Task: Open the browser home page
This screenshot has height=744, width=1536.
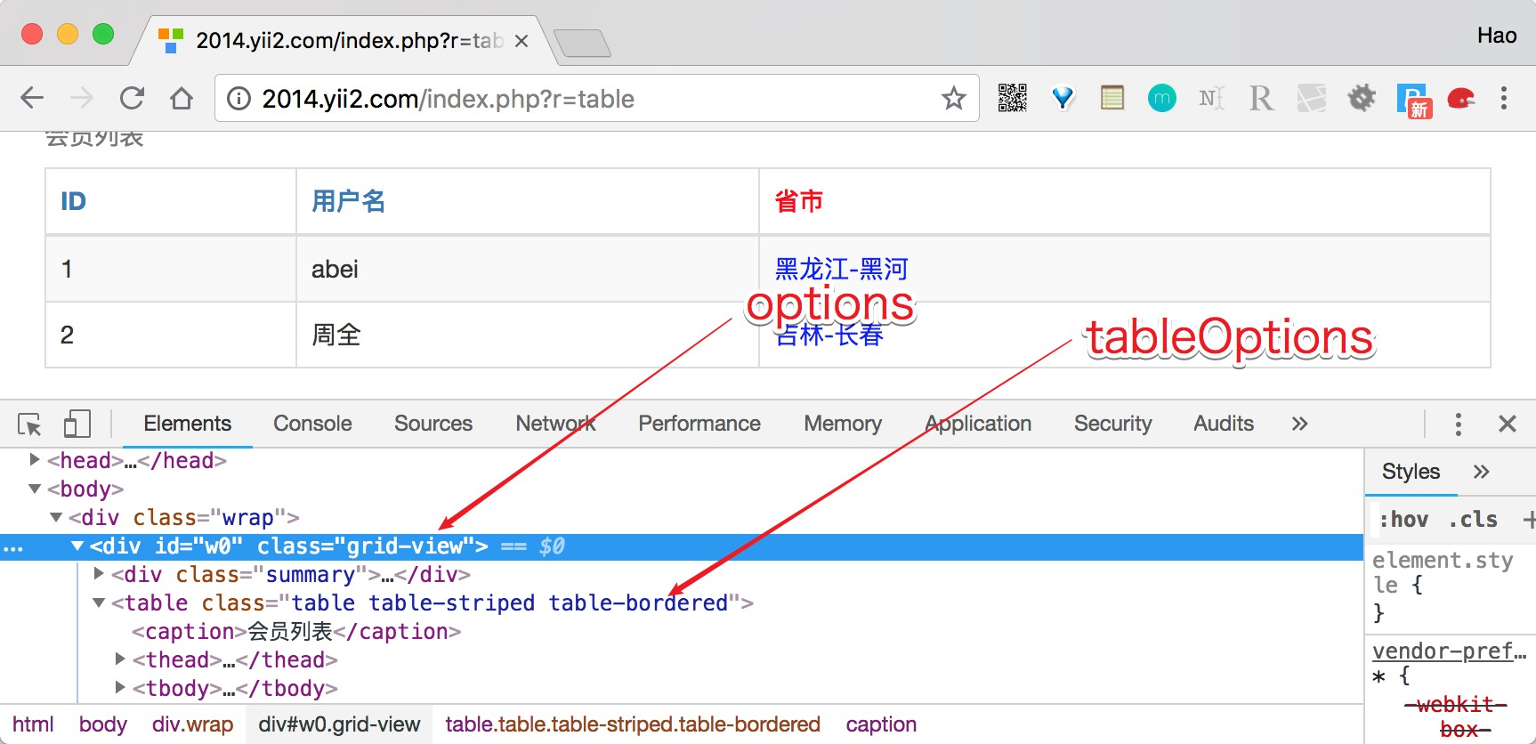Action: pos(182,98)
